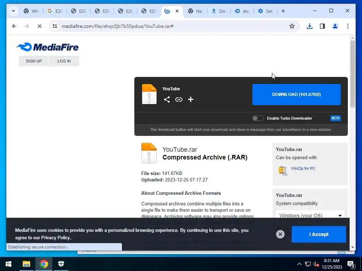Show hidden system tray icons

tap(299, 264)
